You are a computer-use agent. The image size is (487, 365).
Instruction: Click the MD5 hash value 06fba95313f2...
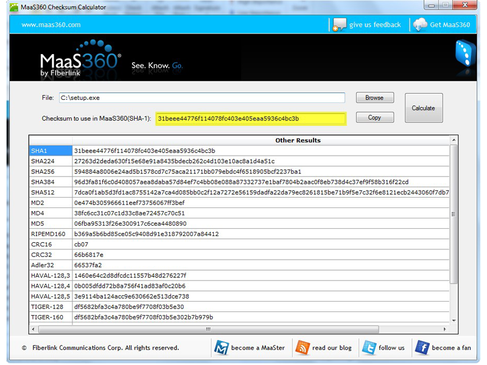[x=130, y=224]
